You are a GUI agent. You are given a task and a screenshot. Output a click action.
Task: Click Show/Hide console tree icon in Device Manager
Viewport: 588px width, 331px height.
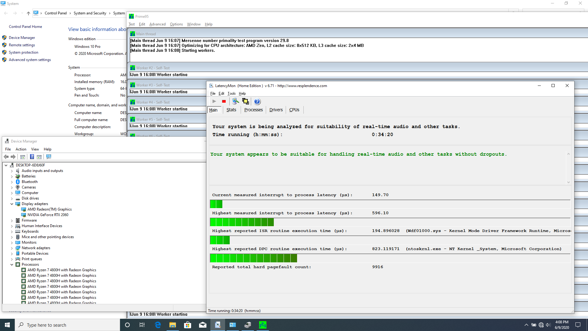point(23,157)
